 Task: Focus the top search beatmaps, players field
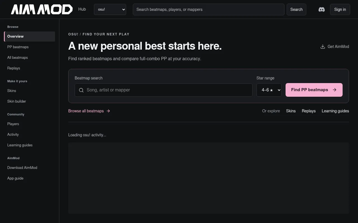(209, 9)
